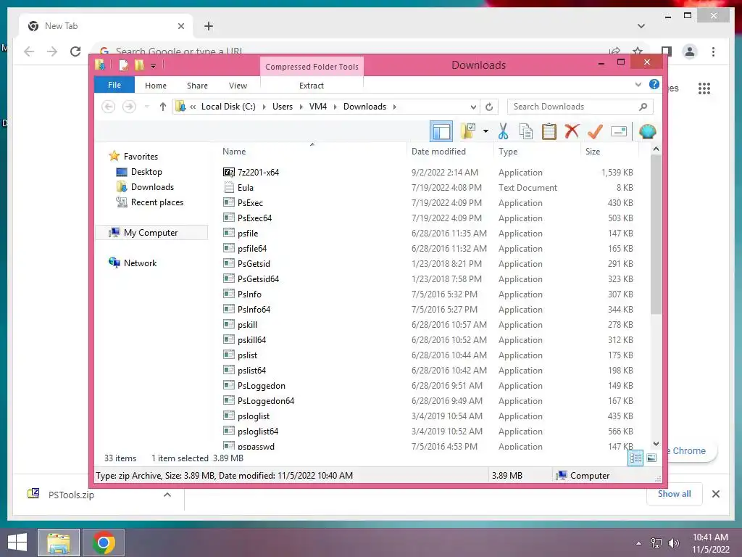Open folder options toolbar icon
The height and width of the screenshot is (557, 742).
click(468, 132)
